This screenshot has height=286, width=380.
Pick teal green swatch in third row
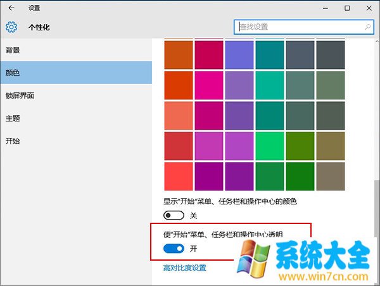pyautogui.click(x=270, y=116)
